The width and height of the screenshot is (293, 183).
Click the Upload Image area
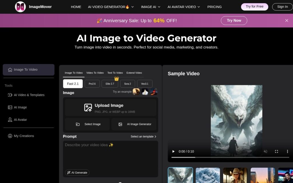pos(110,108)
